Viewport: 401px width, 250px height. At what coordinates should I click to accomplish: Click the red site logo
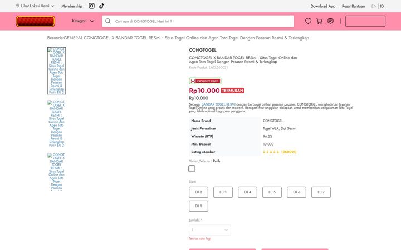pyautogui.click(x=36, y=21)
